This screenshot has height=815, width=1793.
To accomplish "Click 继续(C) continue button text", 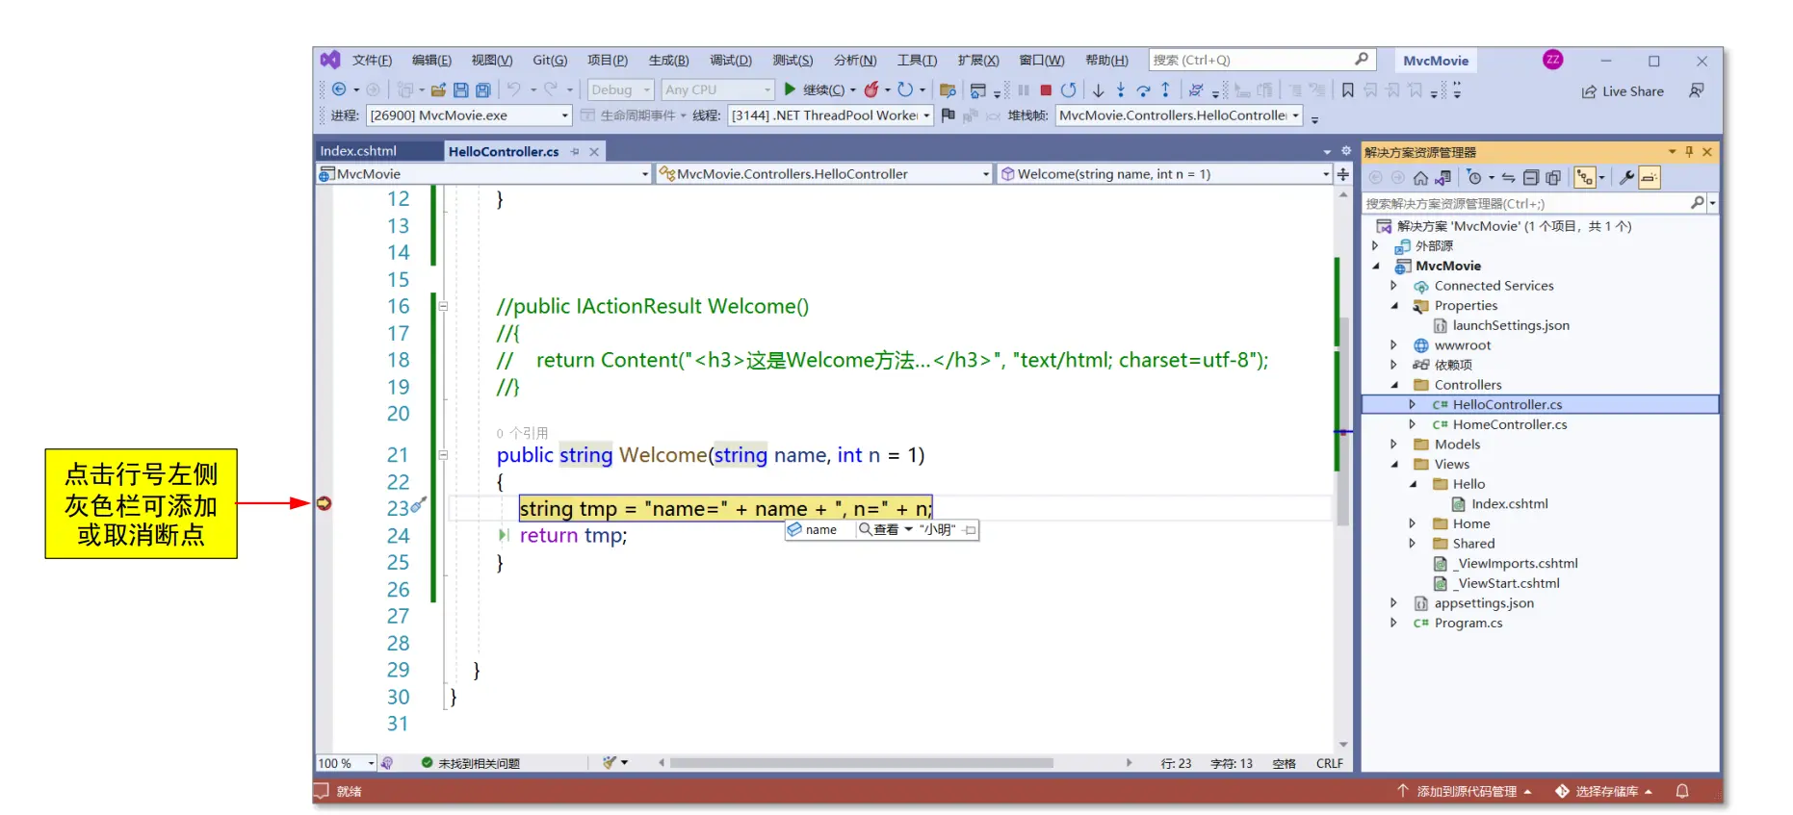I will (823, 89).
